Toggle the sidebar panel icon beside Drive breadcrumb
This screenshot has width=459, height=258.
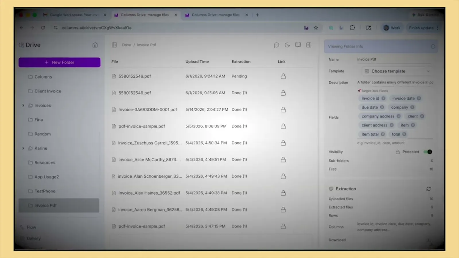click(x=114, y=45)
